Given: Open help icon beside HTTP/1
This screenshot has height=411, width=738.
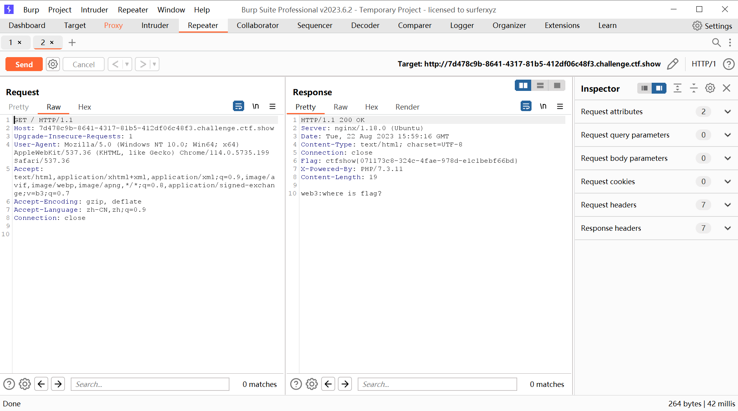Looking at the screenshot, I should [729, 64].
